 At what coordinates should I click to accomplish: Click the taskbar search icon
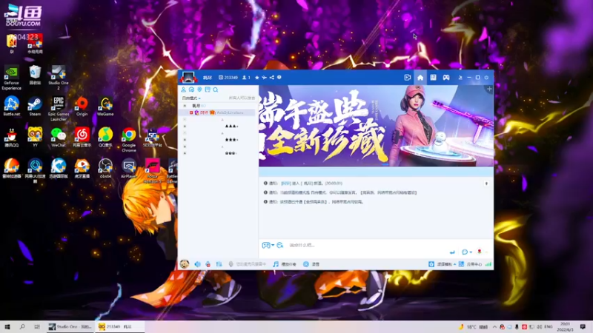[x=22, y=326]
